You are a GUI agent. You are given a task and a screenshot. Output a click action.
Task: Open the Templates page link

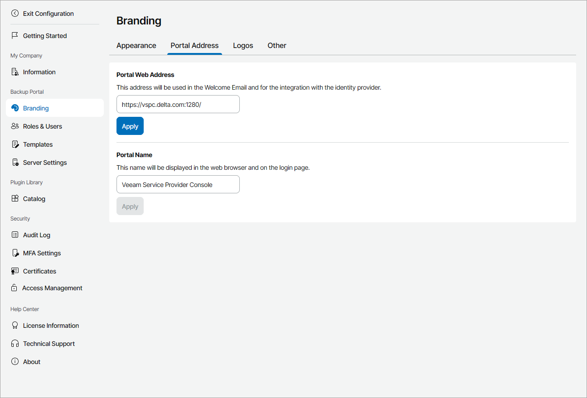38,144
